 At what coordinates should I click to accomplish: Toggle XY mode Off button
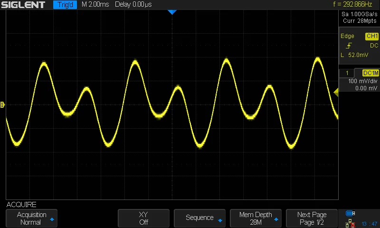point(143,218)
